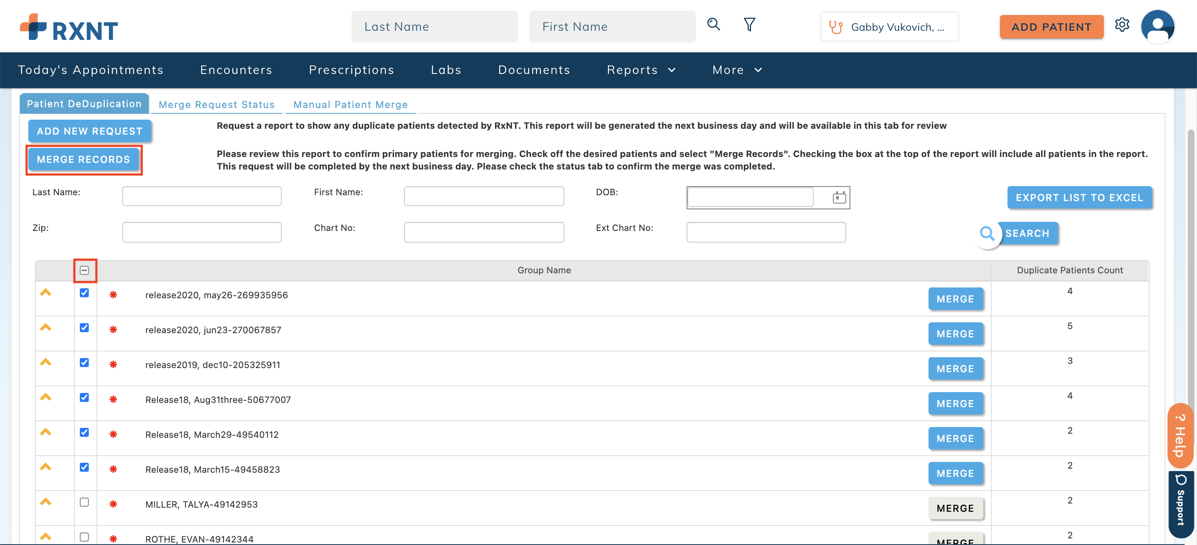Uncheck the release2019, dec10-205325911 checkbox

click(x=84, y=363)
